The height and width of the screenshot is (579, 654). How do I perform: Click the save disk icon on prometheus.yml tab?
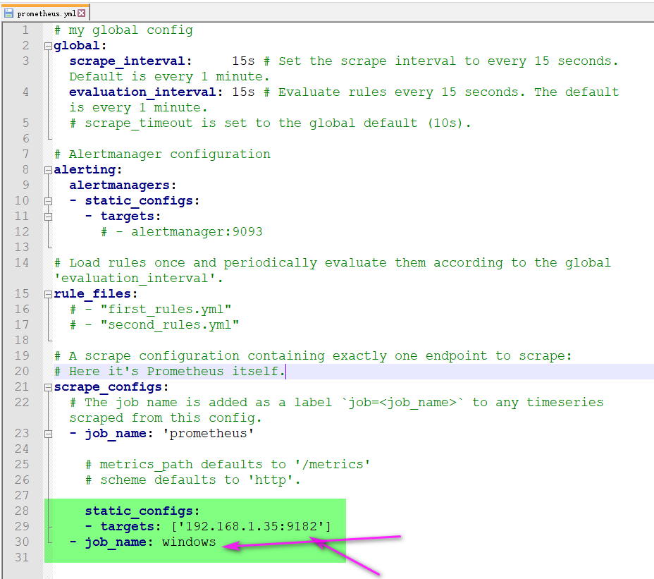(x=8, y=13)
